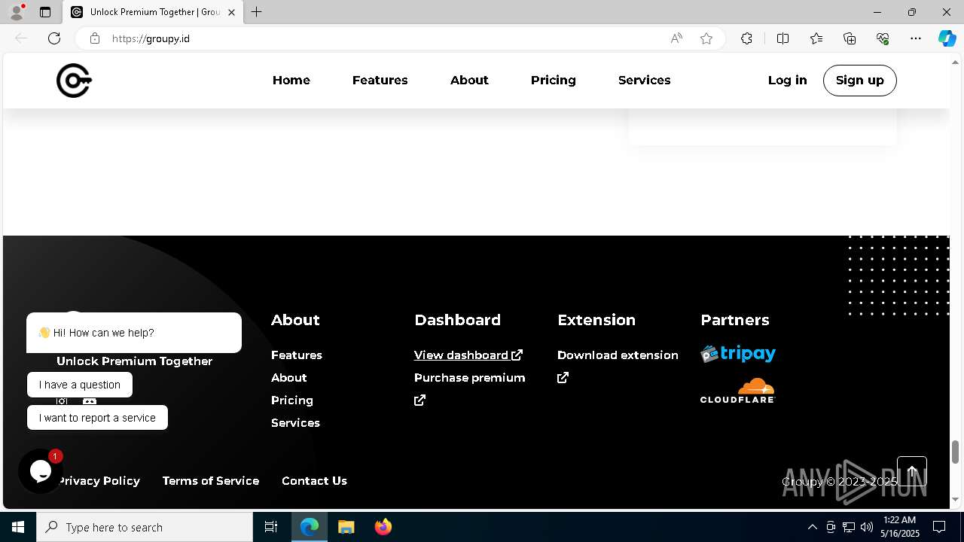Click the browser back arrow
This screenshot has width=964, height=542.
pos(21,38)
